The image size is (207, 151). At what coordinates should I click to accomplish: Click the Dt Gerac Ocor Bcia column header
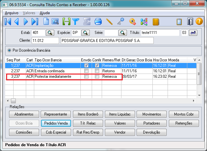[137, 60]
